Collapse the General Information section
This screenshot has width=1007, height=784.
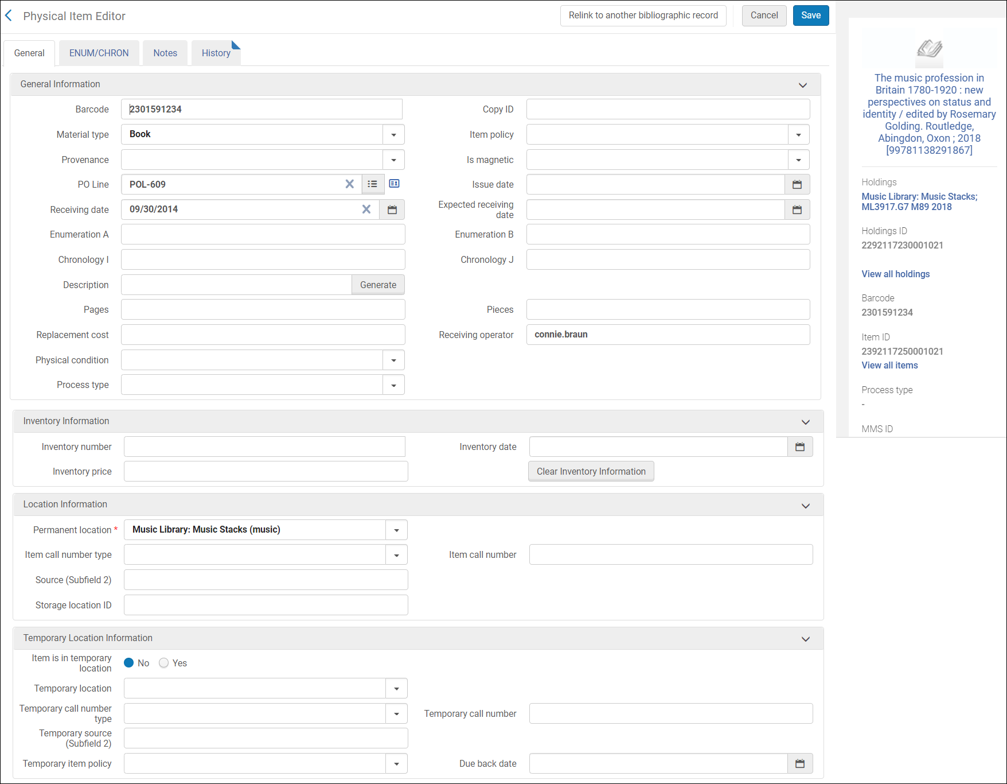point(803,85)
